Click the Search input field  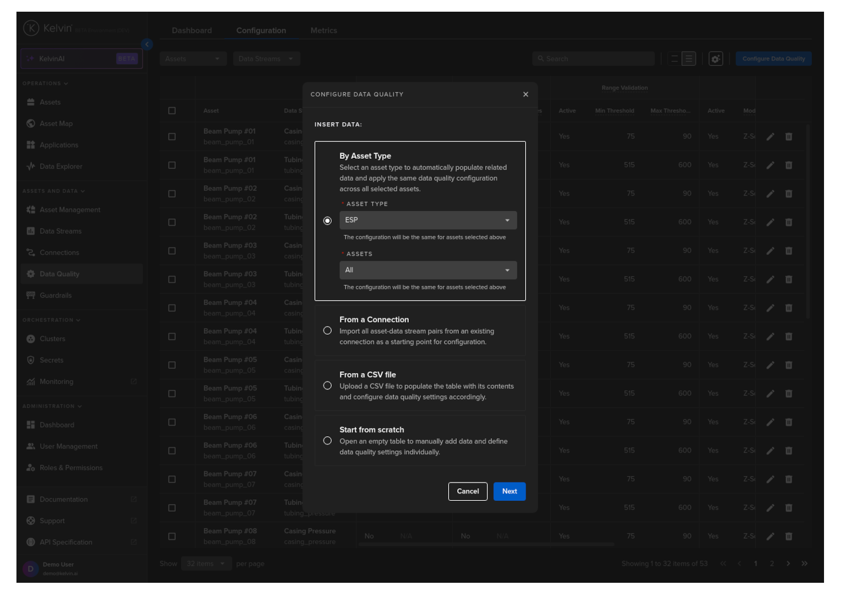pyautogui.click(x=594, y=59)
